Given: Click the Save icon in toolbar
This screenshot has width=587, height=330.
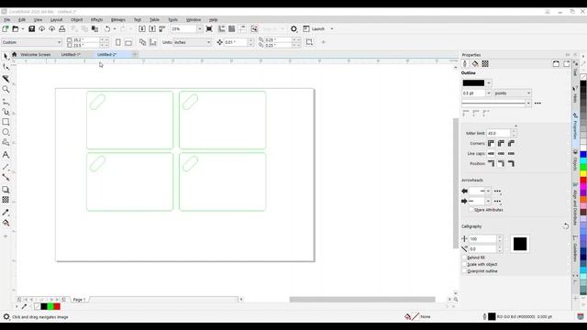Looking at the screenshot, I should (x=32, y=28).
